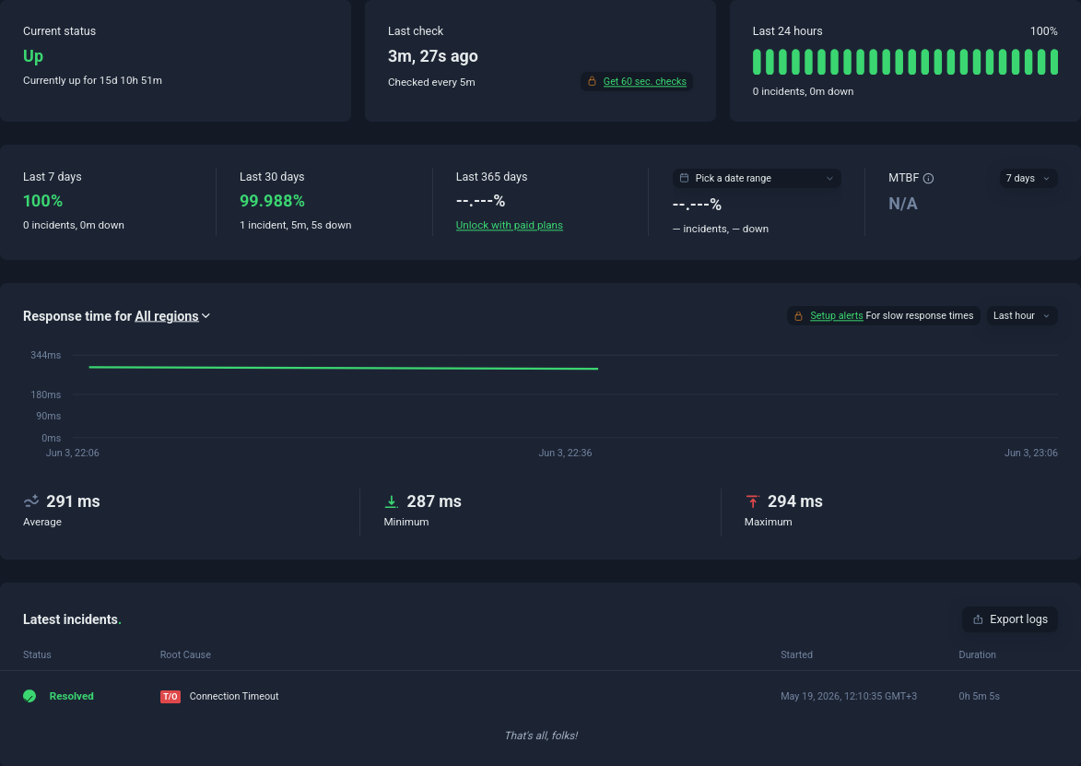Expand the All regions selector
The image size is (1081, 766).
pyautogui.click(x=171, y=316)
